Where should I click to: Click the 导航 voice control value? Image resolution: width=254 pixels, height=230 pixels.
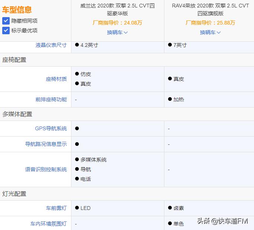coord(86,169)
